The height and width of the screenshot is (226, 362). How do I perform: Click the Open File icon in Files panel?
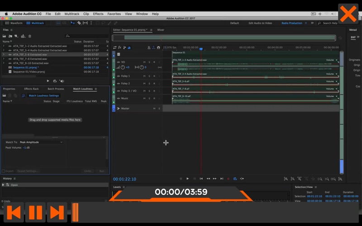pyautogui.click(x=4, y=36)
